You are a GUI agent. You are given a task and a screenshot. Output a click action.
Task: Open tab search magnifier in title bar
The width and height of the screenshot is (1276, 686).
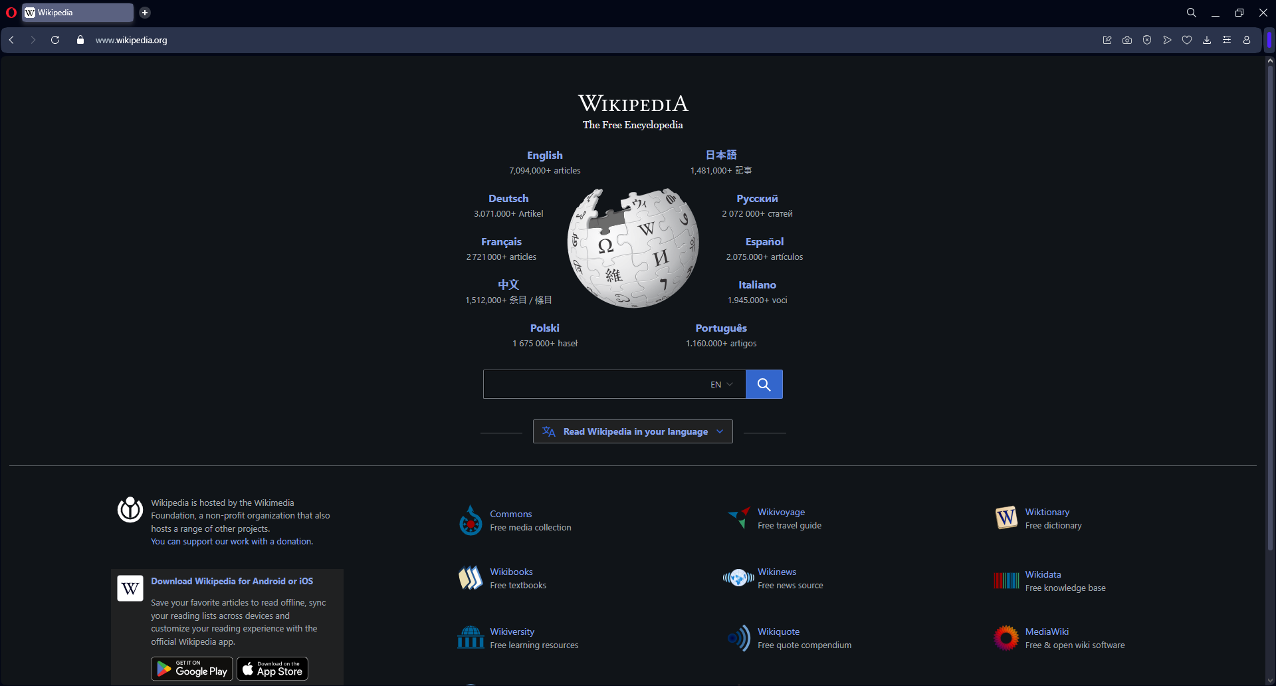pos(1192,13)
